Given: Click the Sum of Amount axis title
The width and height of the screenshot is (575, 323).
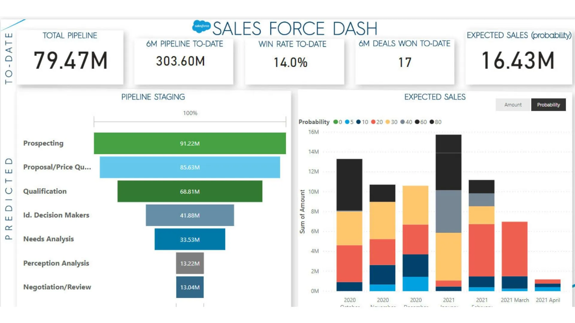Looking at the screenshot, I should pos(302,211).
